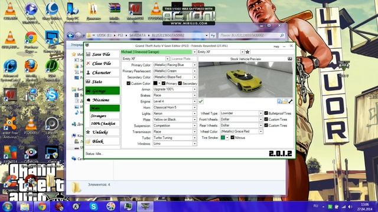Open the File Explorer taskbar icon
The width and height of the screenshot is (378, 212).
(x=24, y=207)
